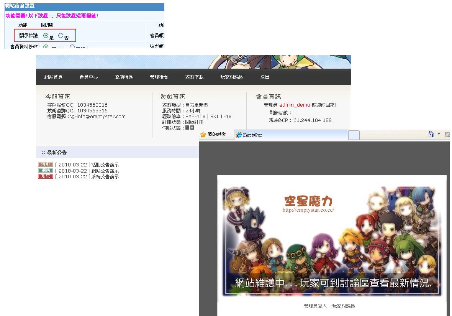Click the browser Home icon
Image resolution: width=452 pixels, height=316 pixels.
tap(431, 134)
